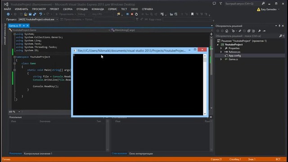Click the Save All icon in toolbar

(x=35, y=14)
